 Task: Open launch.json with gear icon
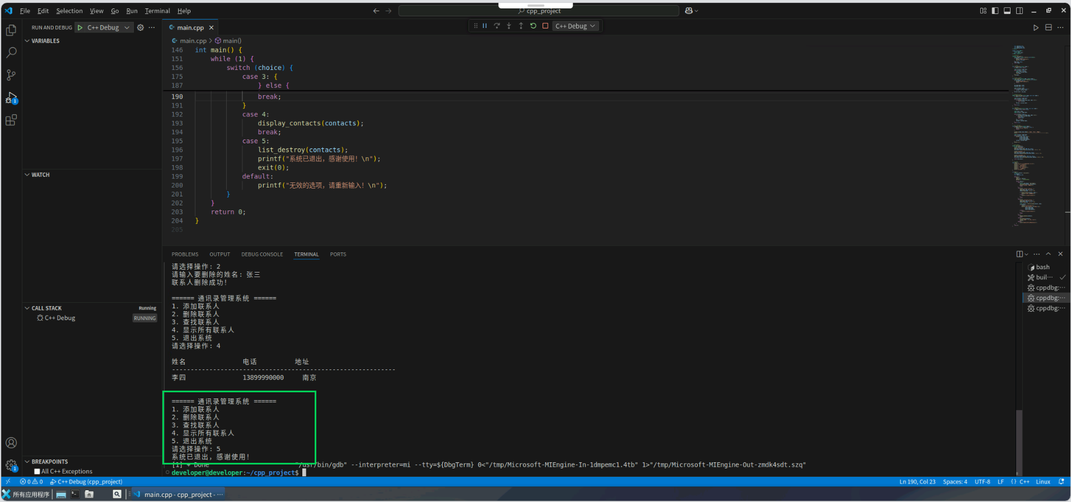tap(141, 27)
